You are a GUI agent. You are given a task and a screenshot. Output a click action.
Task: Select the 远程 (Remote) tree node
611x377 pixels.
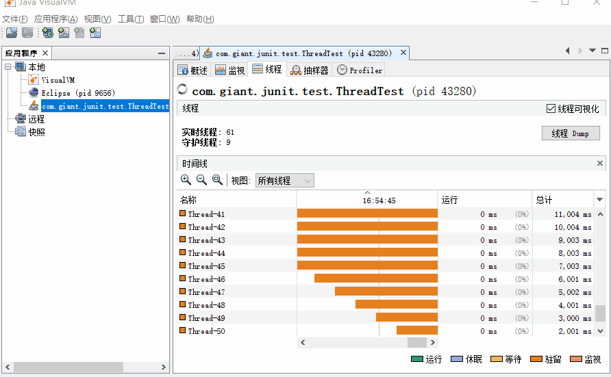[x=36, y=119]
